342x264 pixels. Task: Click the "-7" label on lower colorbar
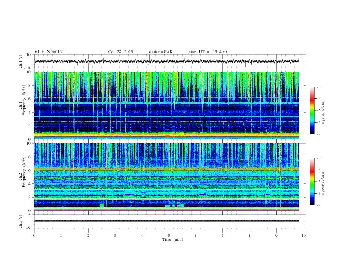318,205
